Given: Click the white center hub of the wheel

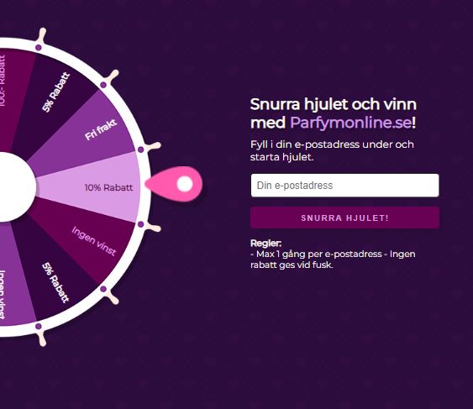Looking at the screenshot, I should (15, 187).
